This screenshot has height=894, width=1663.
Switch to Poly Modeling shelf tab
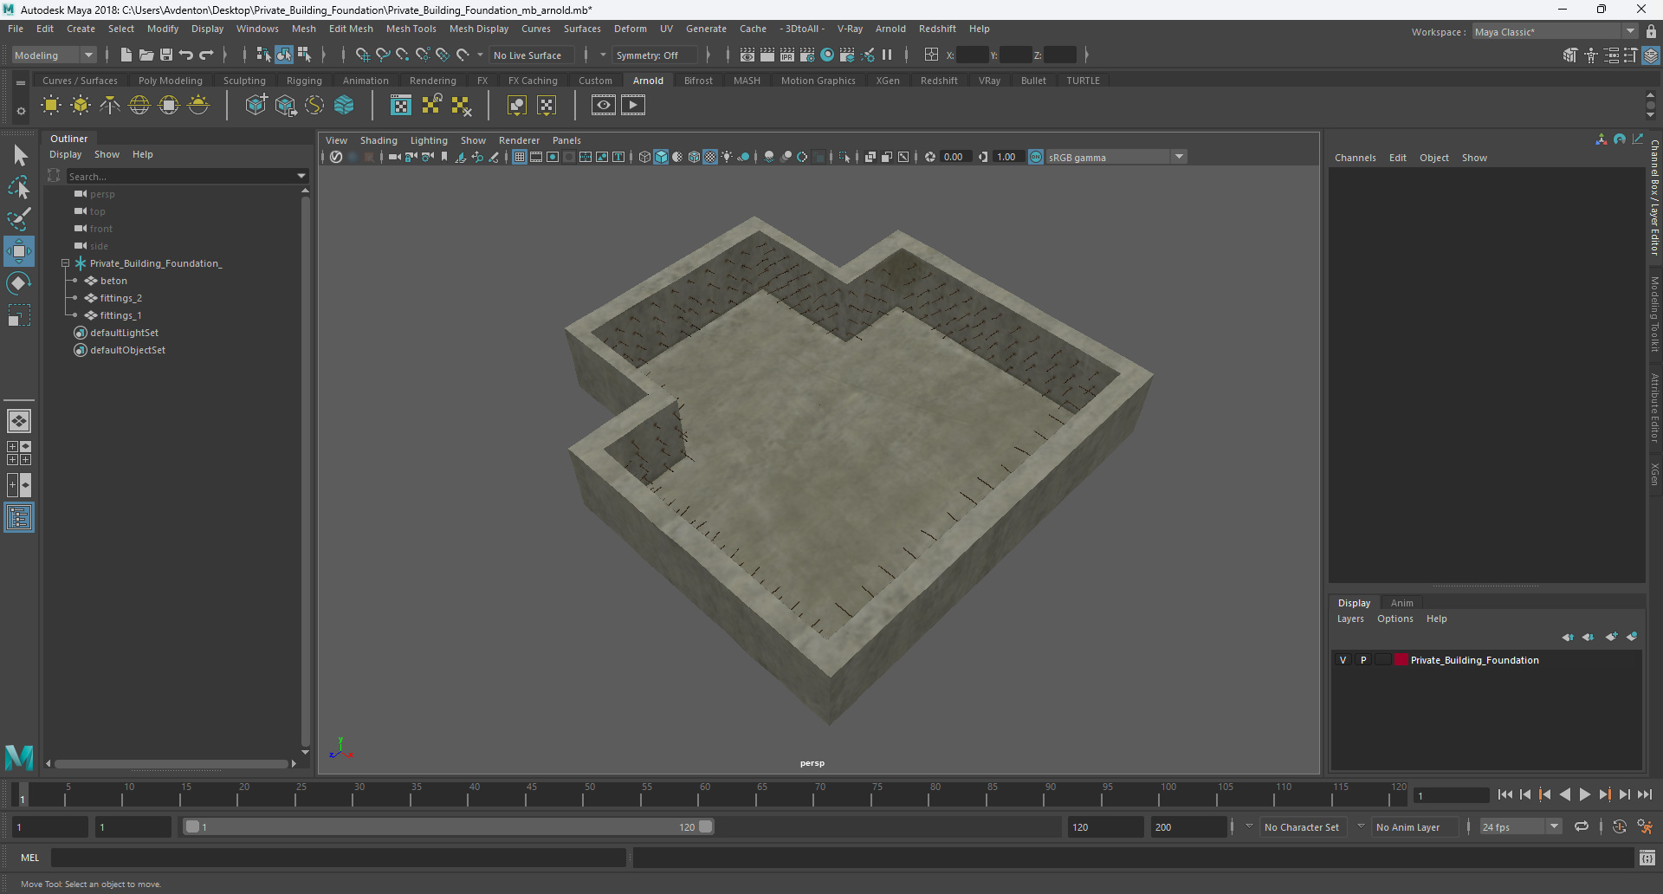(171, 81)
